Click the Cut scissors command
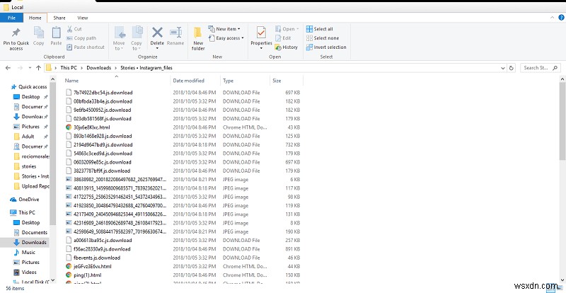Screen dimensions: 566x293 [74, 29]
